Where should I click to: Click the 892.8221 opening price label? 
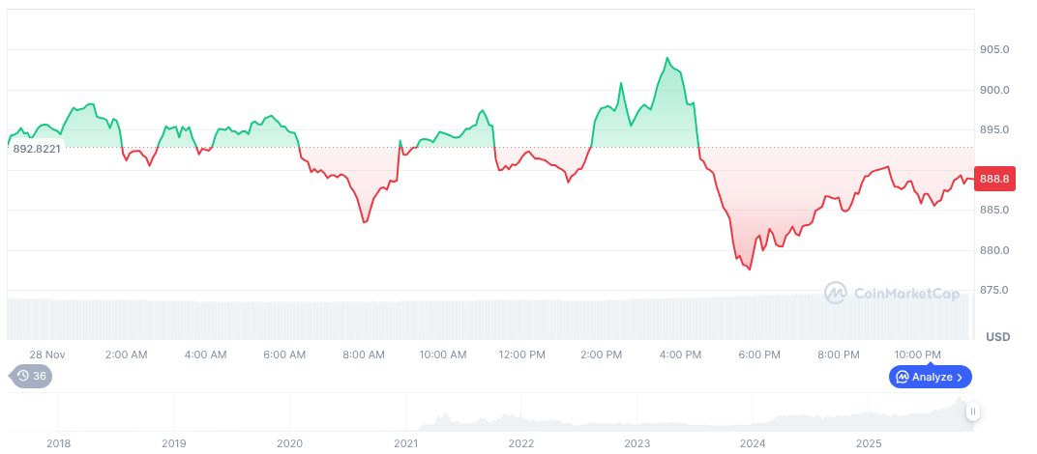point(37,148)
